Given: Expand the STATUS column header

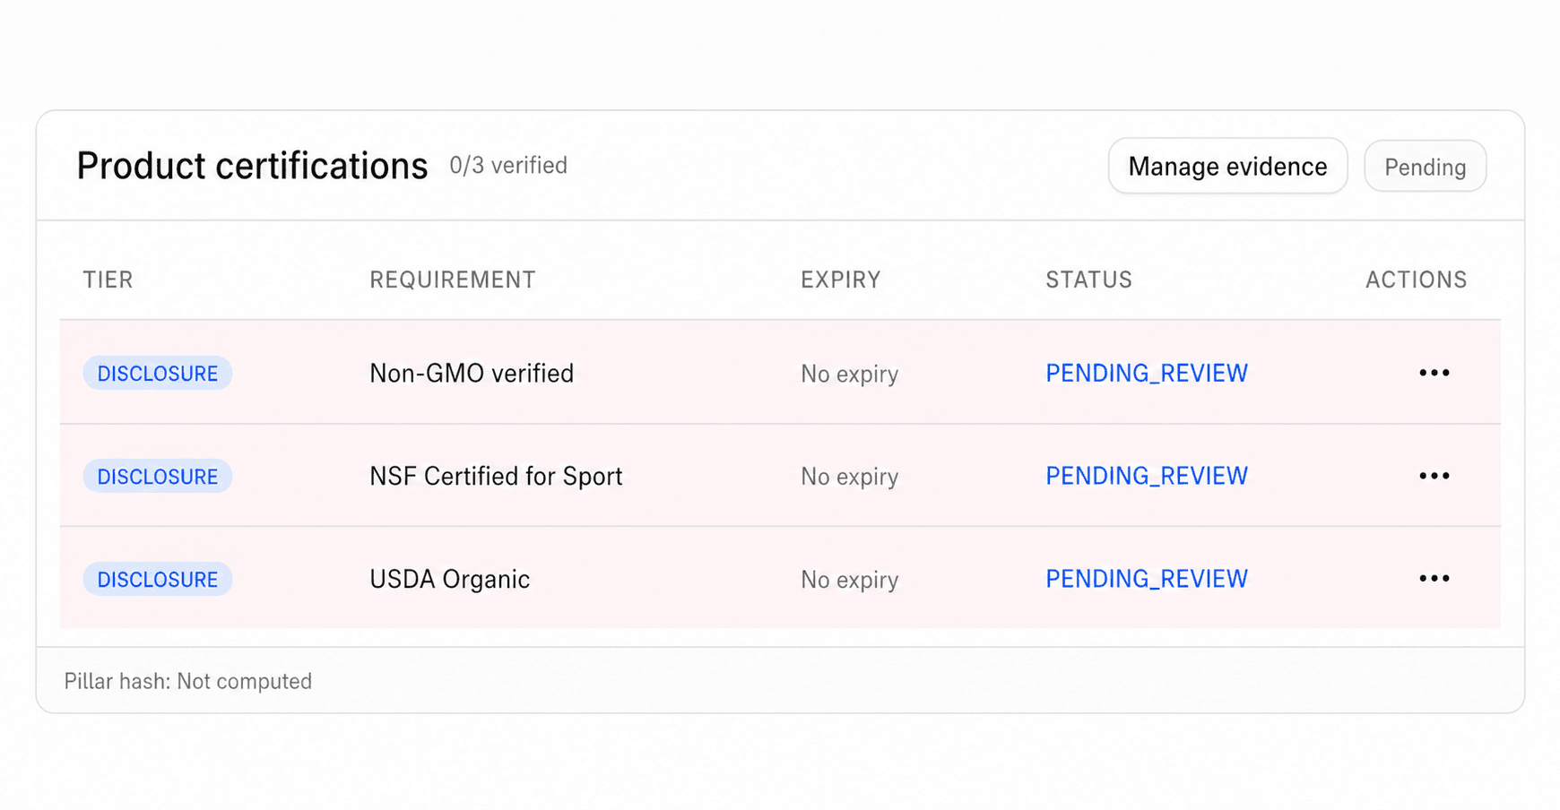Looking at the screenshot, I should pos(1088,280).
